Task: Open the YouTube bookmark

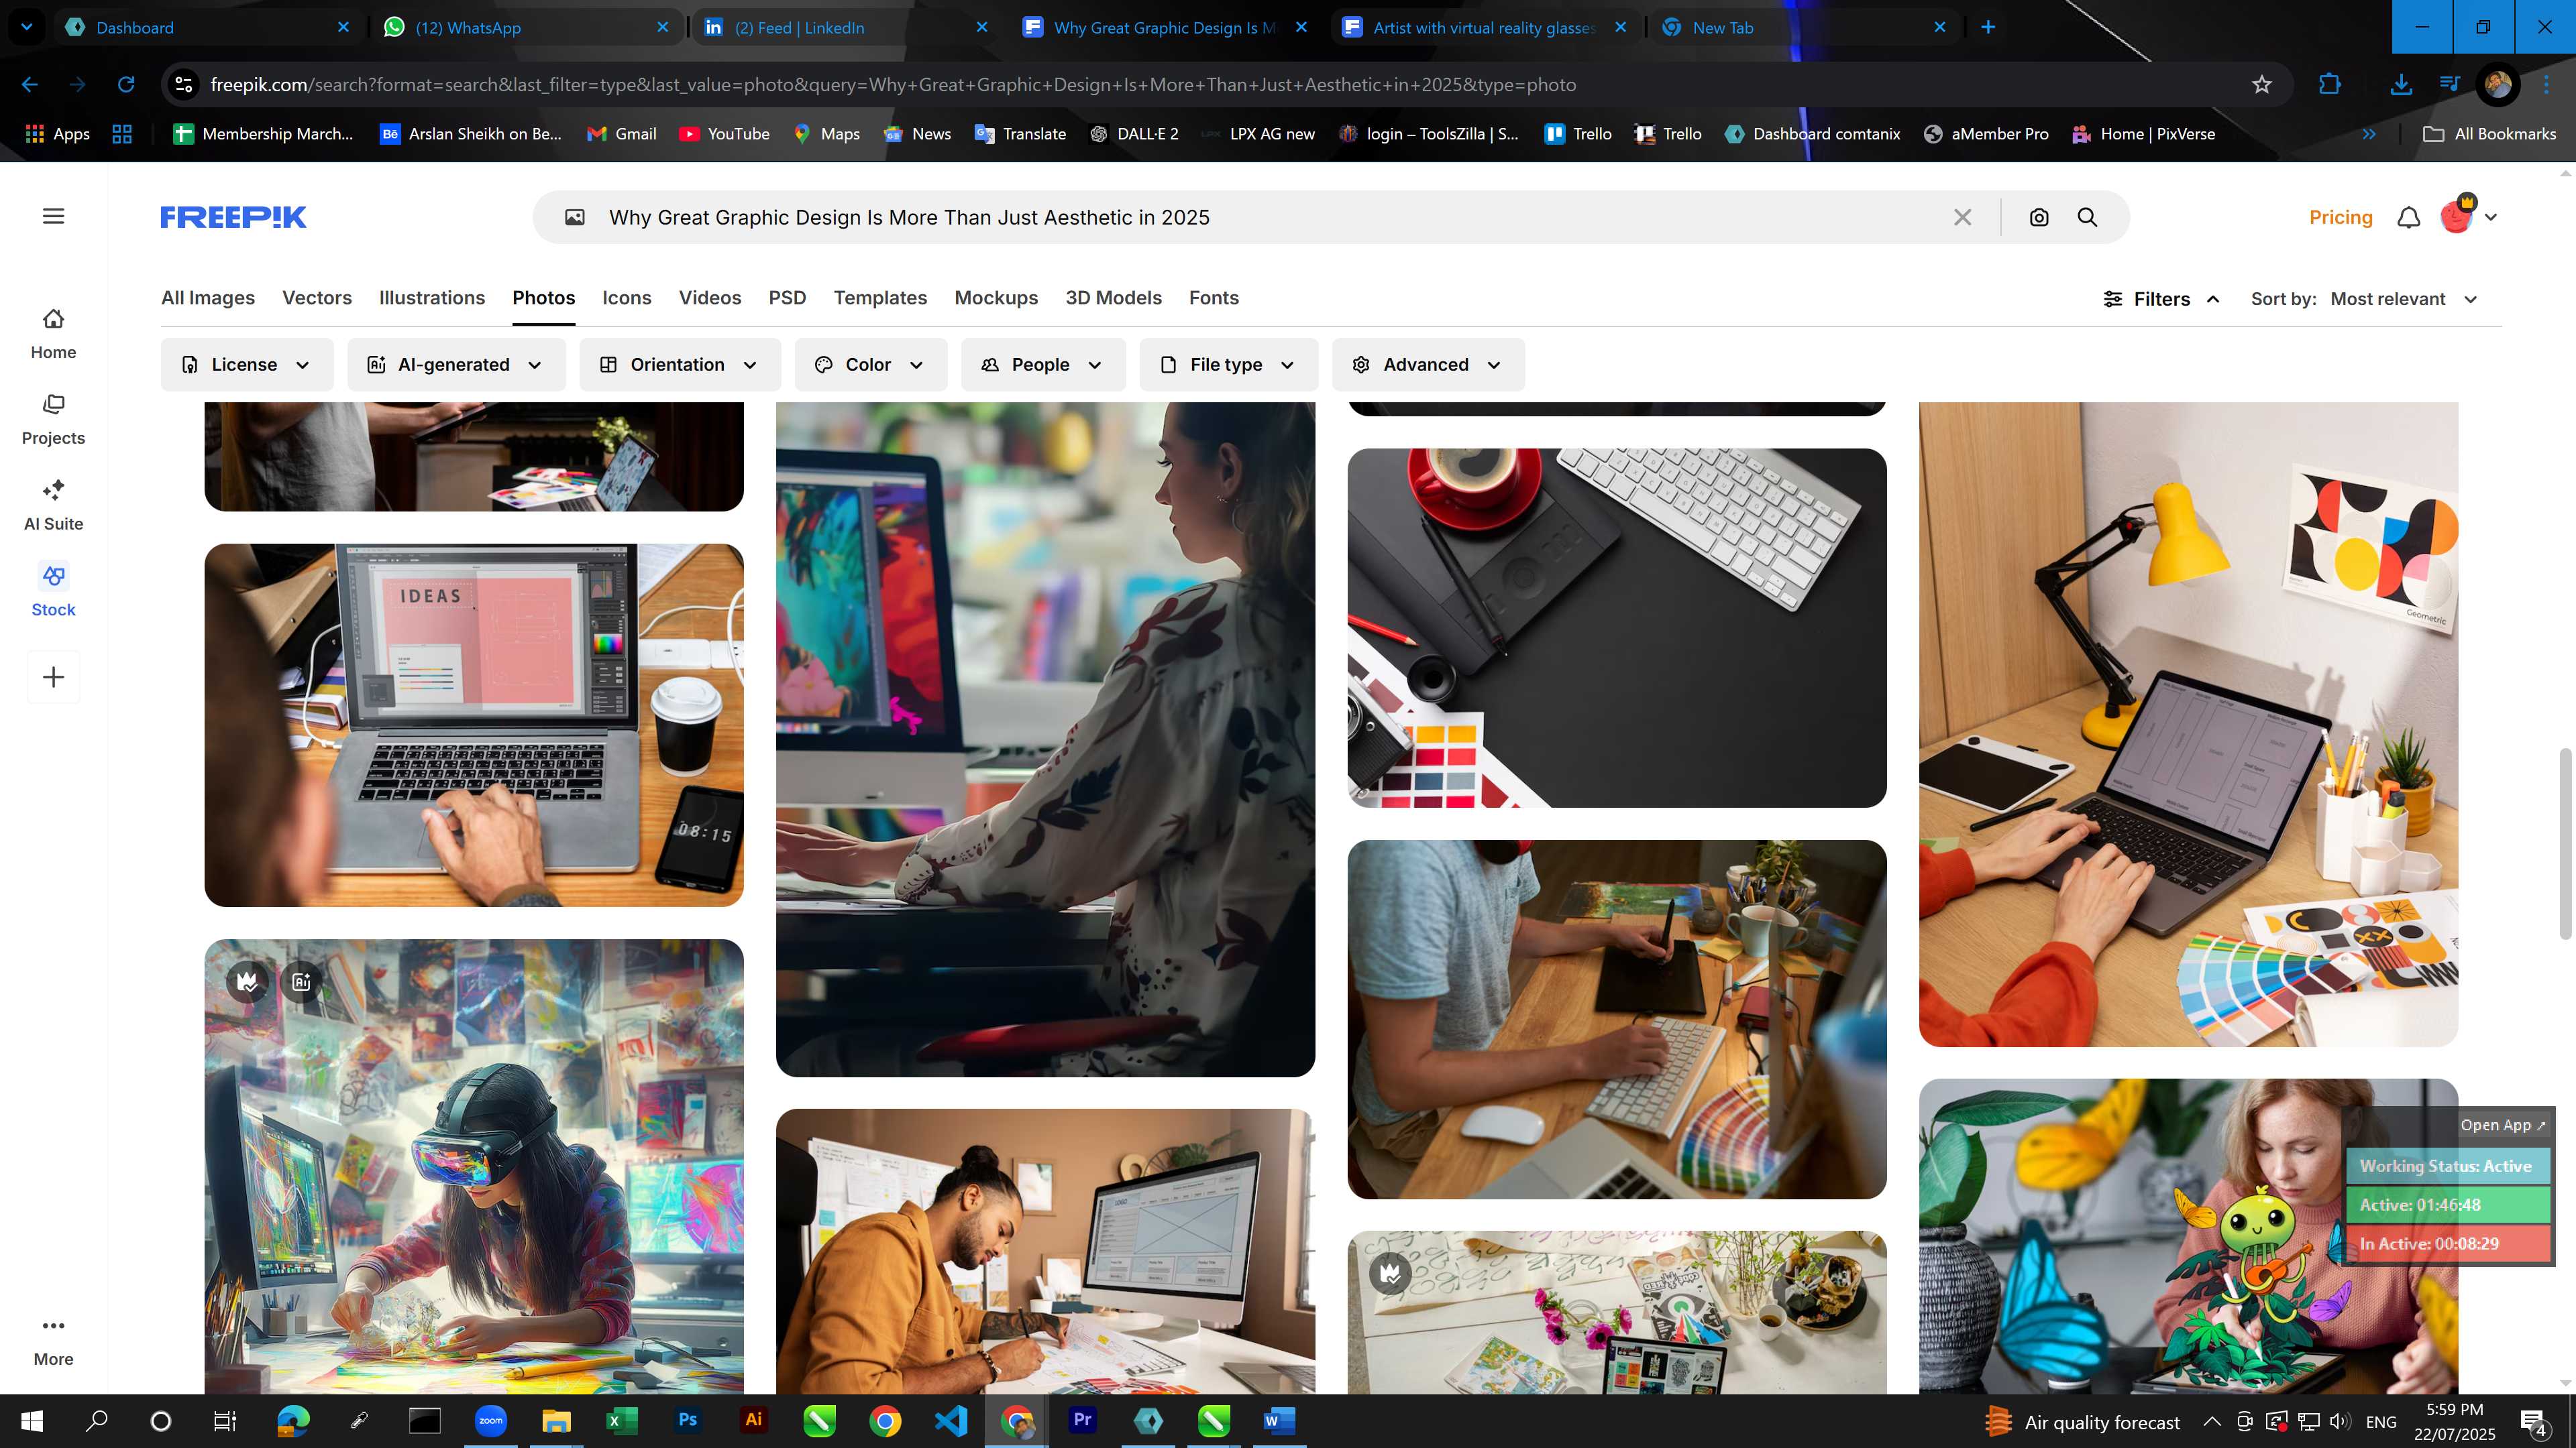Action: [724, 134]
